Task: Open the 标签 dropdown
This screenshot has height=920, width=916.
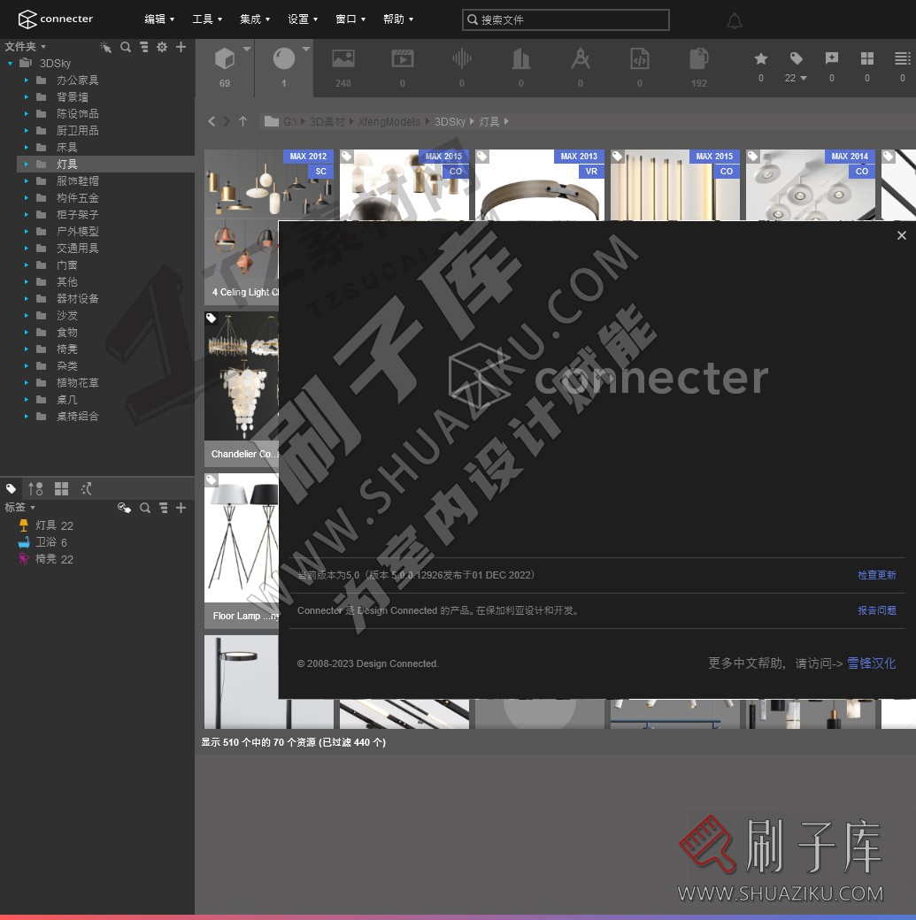Action: (19, 507)
